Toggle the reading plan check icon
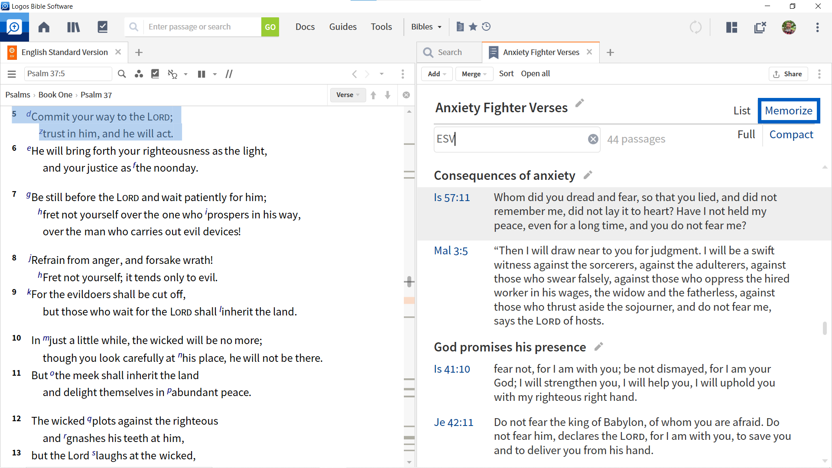The height and width of the screenshot is (468, 832). point(155,74)
